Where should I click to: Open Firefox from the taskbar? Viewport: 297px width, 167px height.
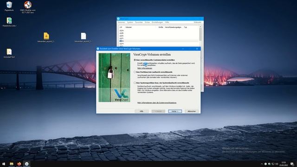[19, 164]
